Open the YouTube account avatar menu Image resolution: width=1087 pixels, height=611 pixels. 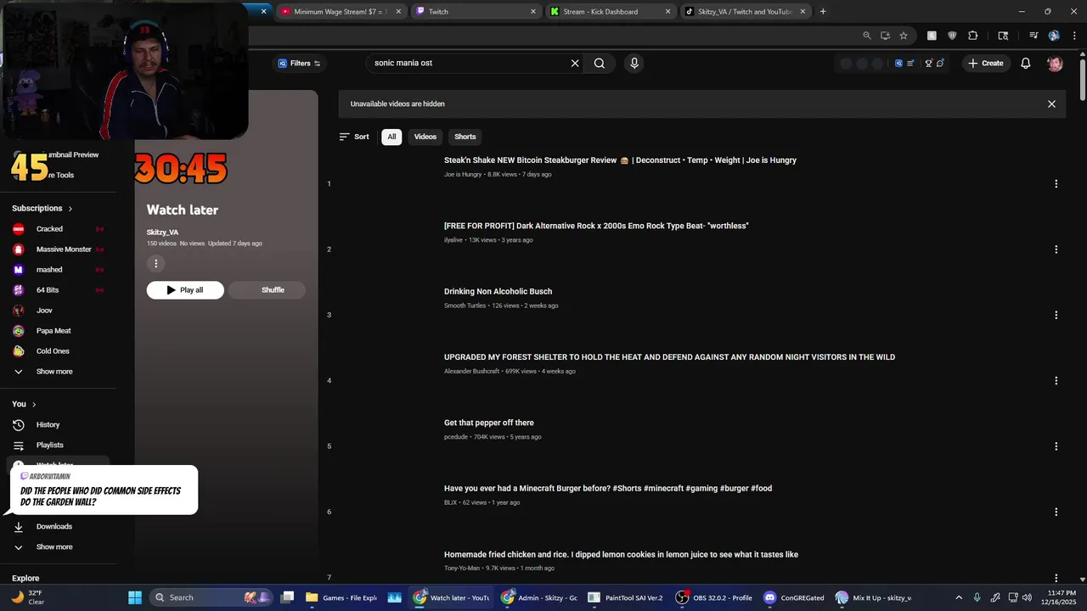coord(1055,63)
